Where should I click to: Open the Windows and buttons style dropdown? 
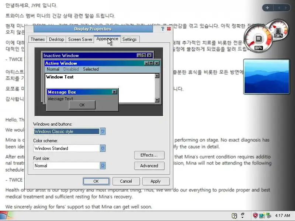click(103, 131)
